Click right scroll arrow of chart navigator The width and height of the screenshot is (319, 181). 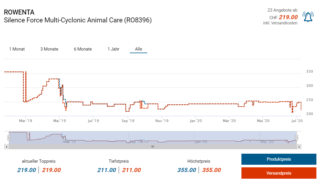pos(300,147)
